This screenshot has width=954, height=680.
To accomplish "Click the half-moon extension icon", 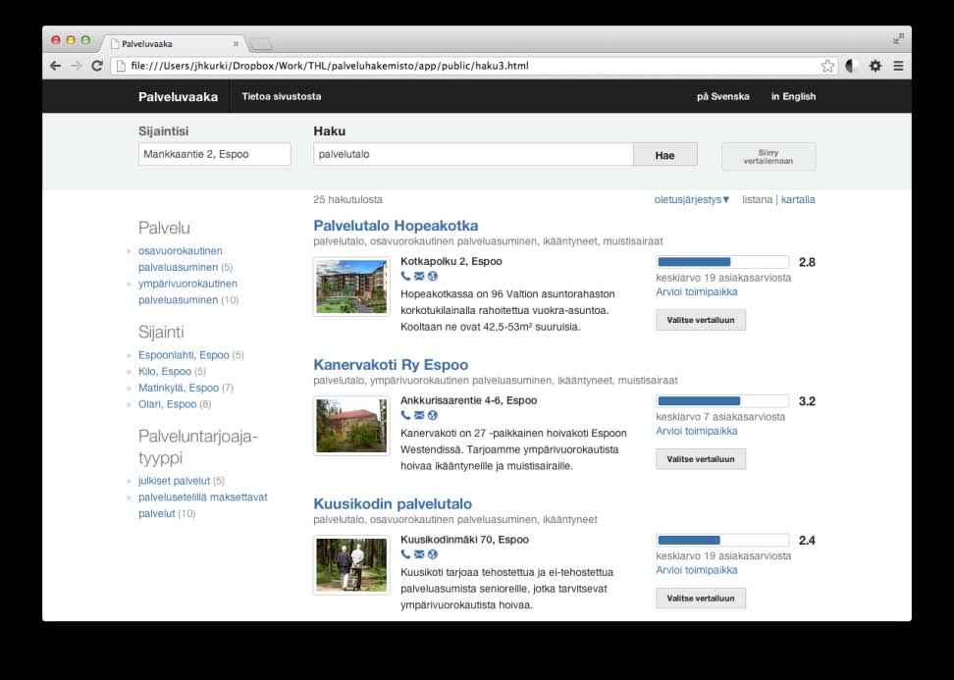I will pos(851,66).
